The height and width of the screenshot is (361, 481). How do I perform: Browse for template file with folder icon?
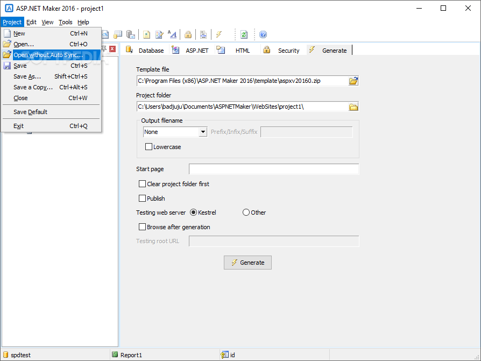353,81
